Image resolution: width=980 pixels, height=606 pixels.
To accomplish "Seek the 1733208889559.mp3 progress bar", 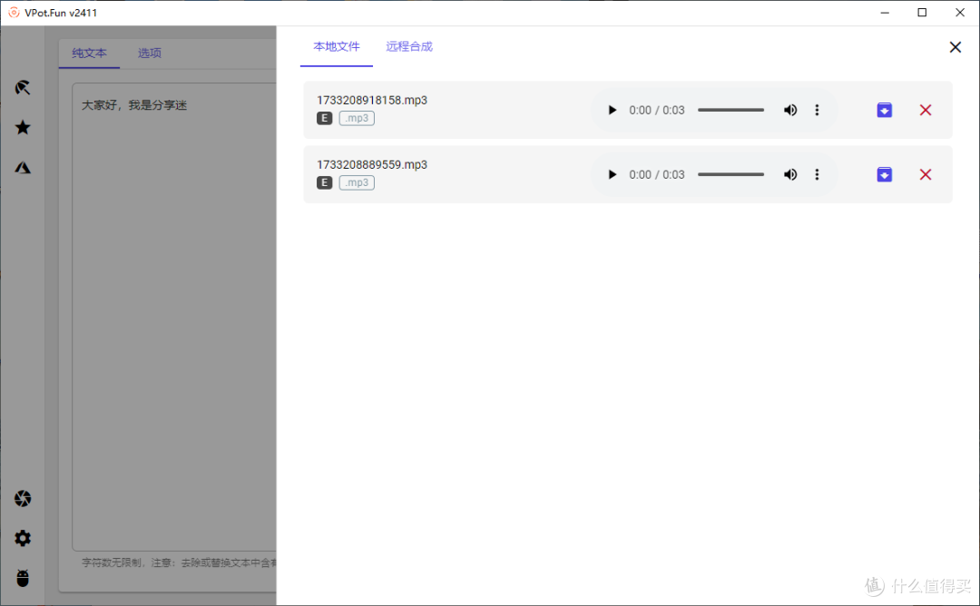I will tap(730, 174).
